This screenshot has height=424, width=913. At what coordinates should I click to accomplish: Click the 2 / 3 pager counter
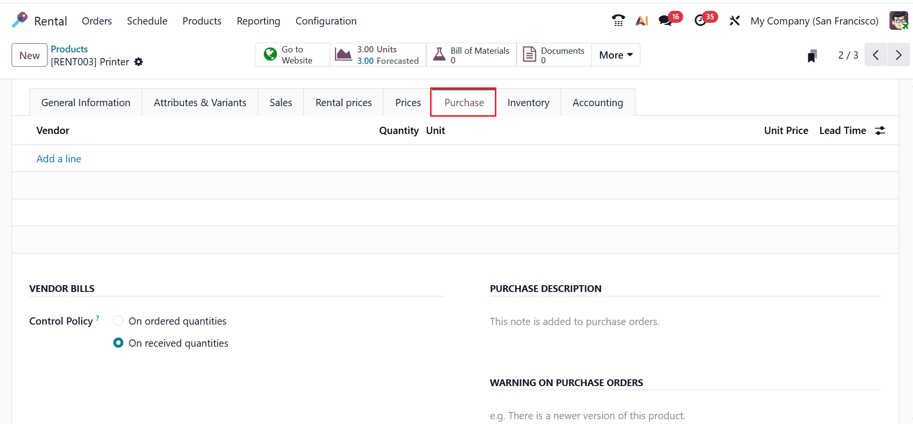[x=848, y=55]
